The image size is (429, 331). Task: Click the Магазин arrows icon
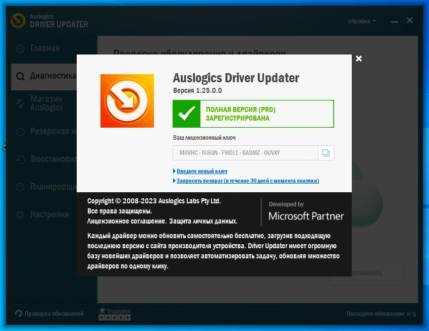[20, 103]
